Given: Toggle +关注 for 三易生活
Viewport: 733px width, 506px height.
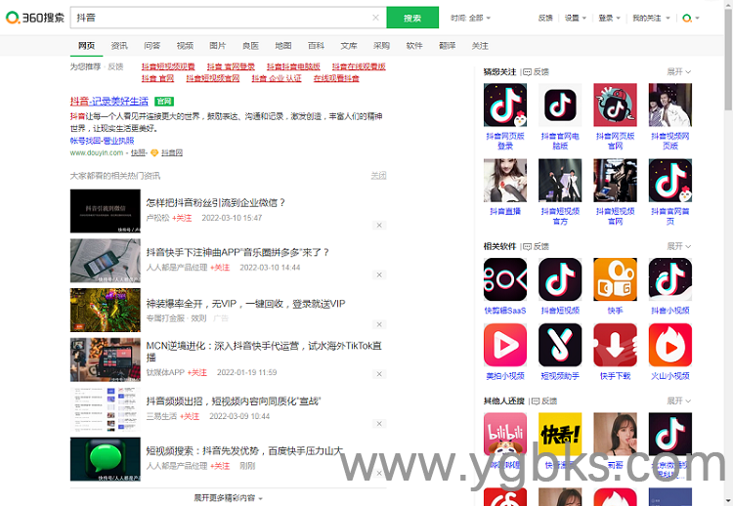Looking at the screenshot, I should coord(192,416).
